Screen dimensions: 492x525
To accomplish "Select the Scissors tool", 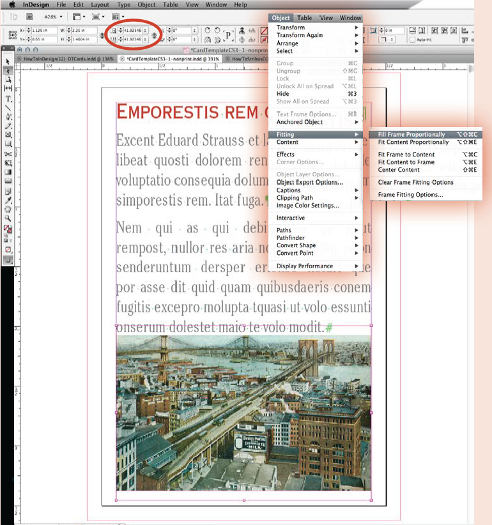I will (x=8, y=153).
